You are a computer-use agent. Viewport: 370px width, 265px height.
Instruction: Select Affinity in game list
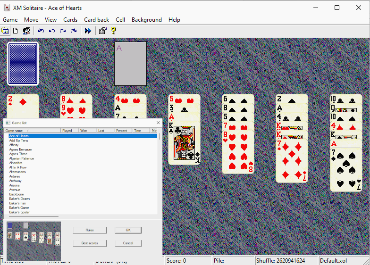(x=14, y=145)
